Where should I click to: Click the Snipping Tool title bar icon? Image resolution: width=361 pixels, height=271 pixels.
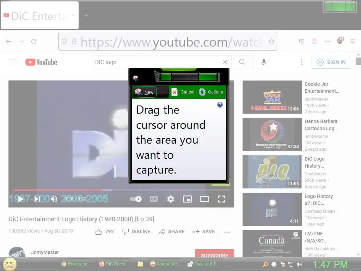pos(135,78)
